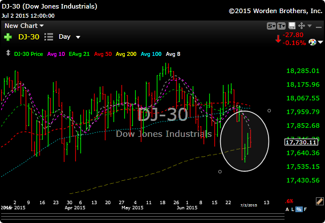
Task: Select the Avg 10 indicator label
Action: pos(56,54)
